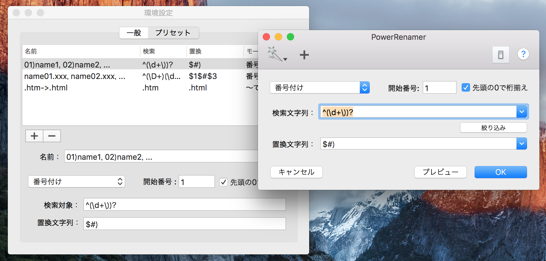The height and width of the screenshot is (261, 546).
Task: Toggle 先頭の0で桁揃え checkbox in PowerRenamer
Action: tap(466, 88)
